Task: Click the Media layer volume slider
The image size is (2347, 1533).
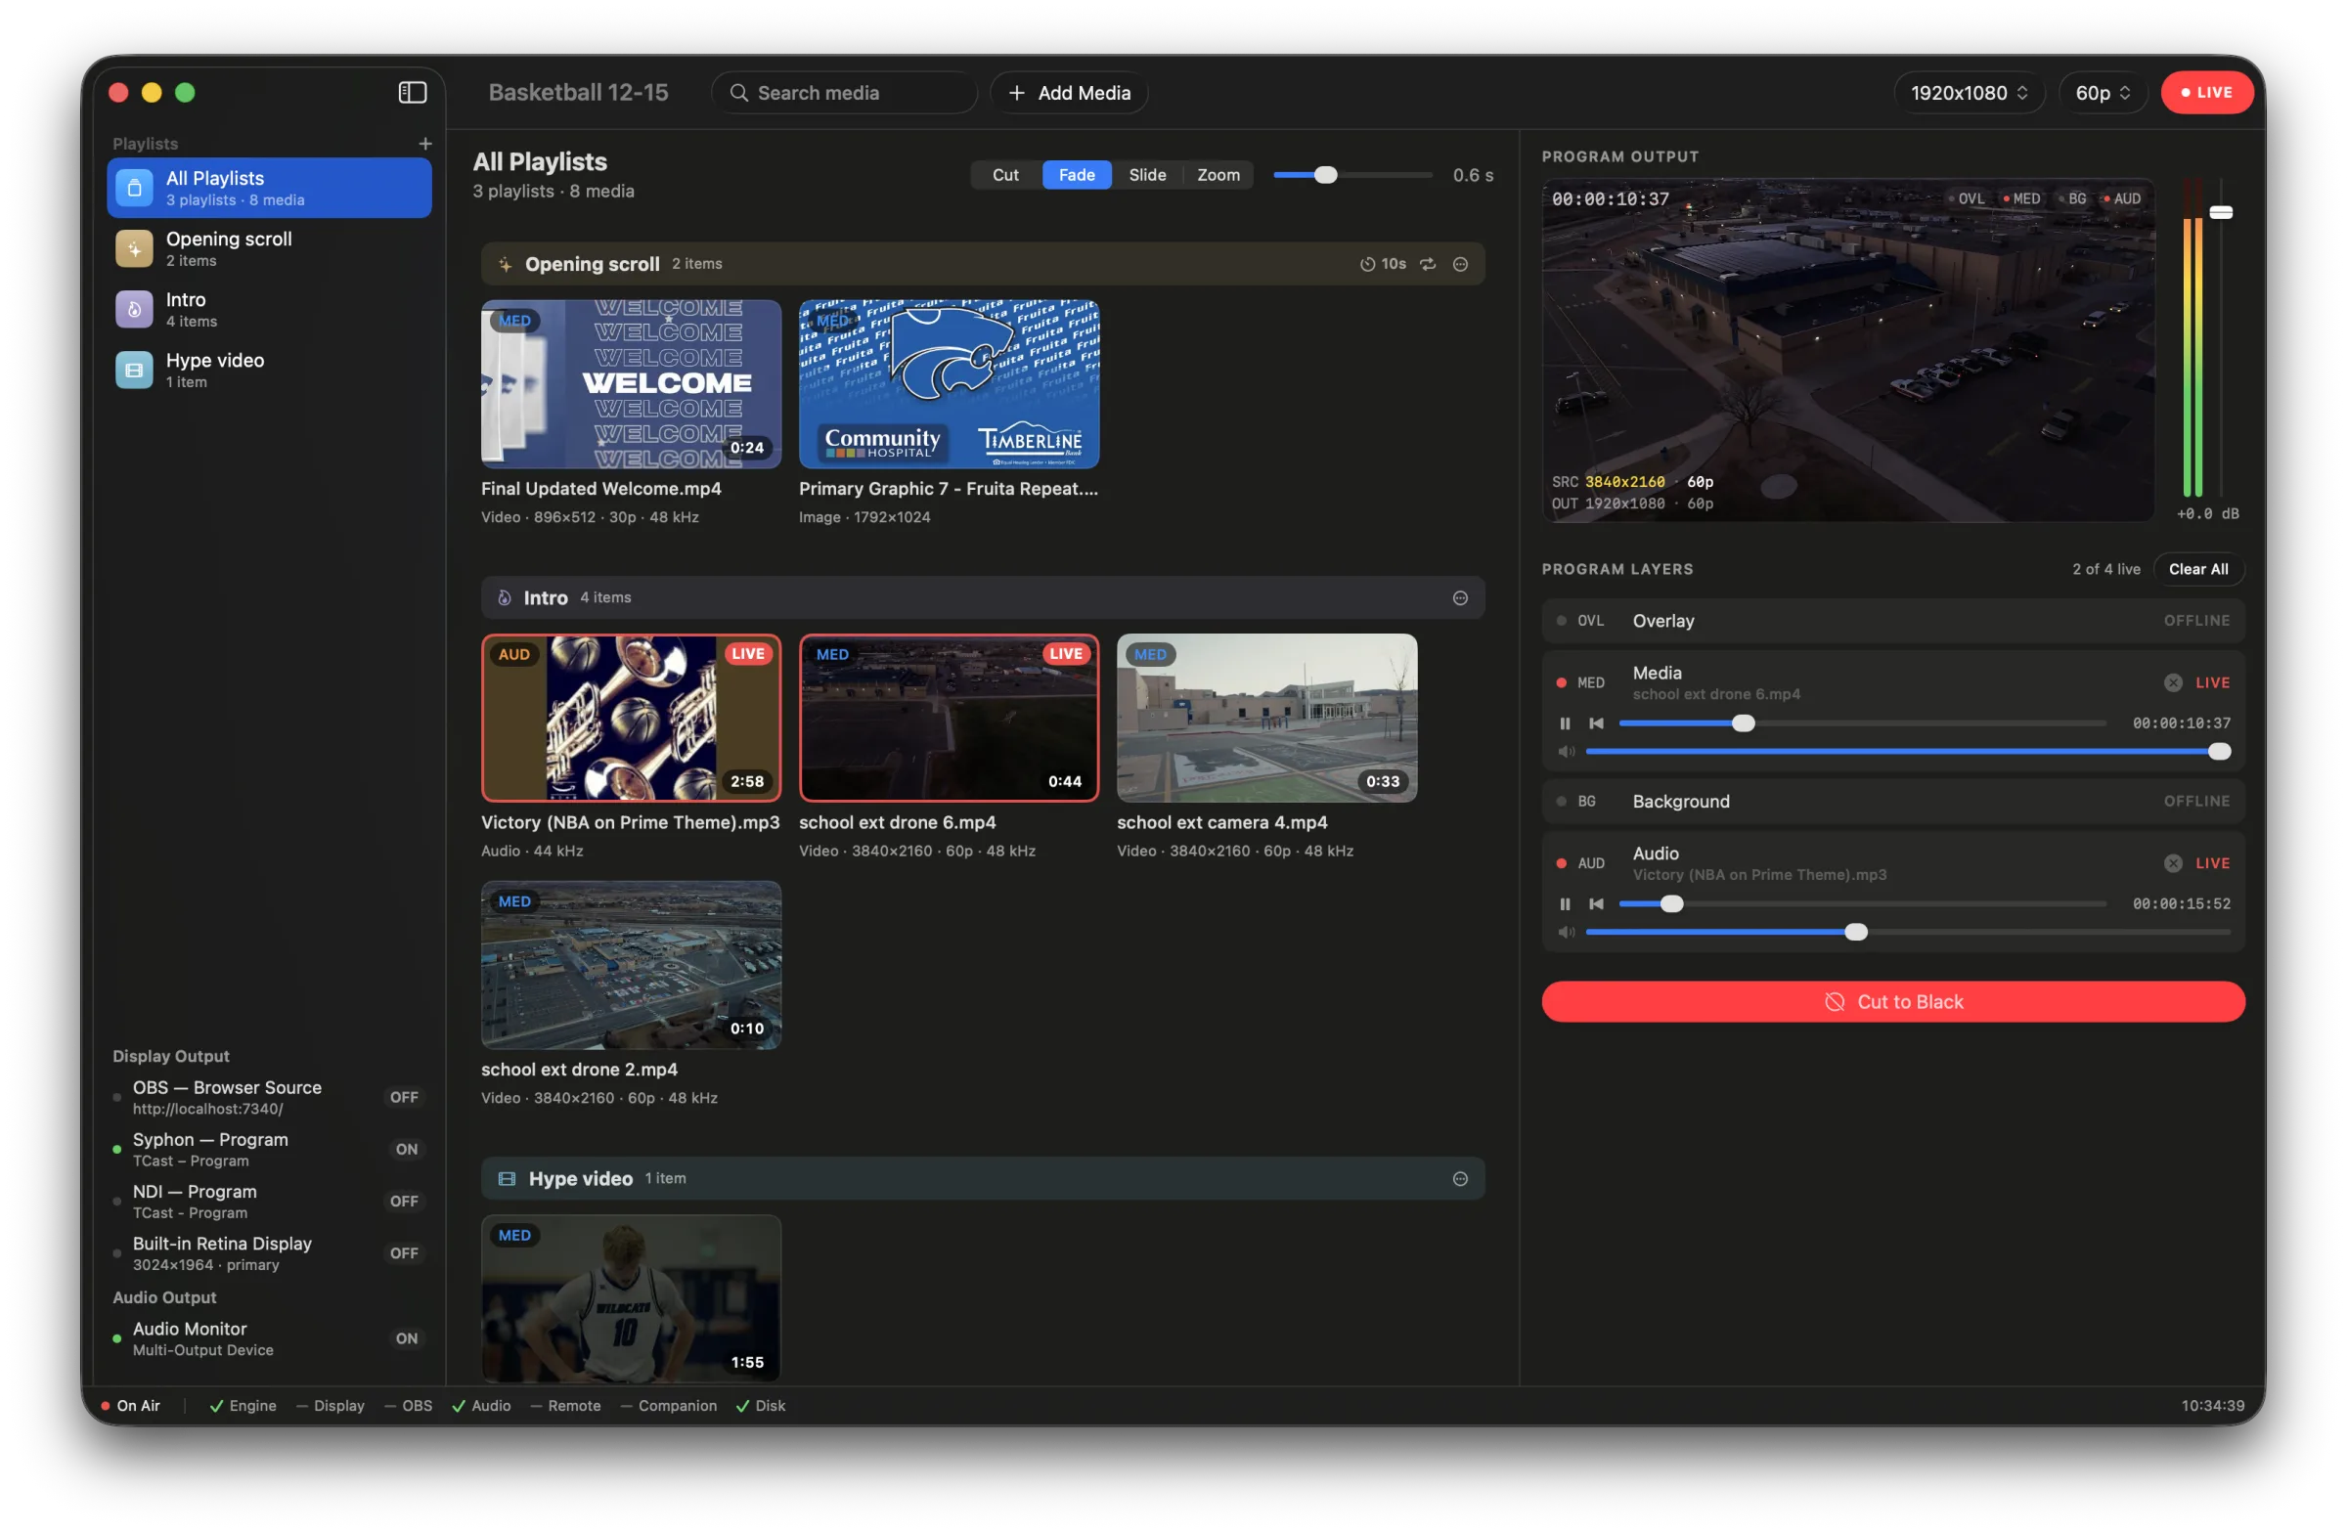Action: (x=1907, y=752)
